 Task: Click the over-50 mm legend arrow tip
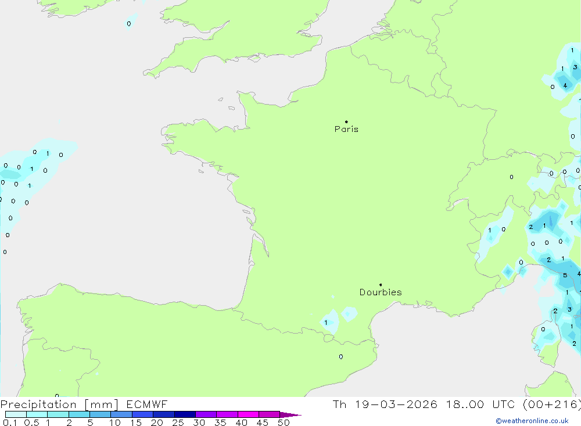[x=291, y=414]
